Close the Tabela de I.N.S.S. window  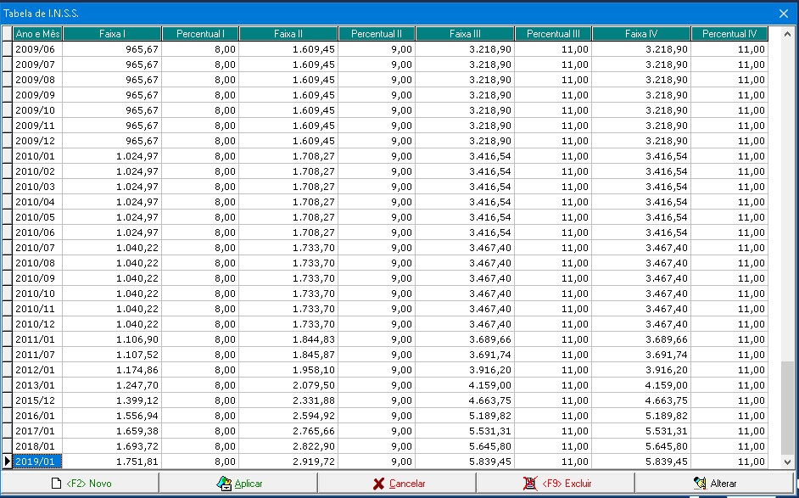coord(784,14)
